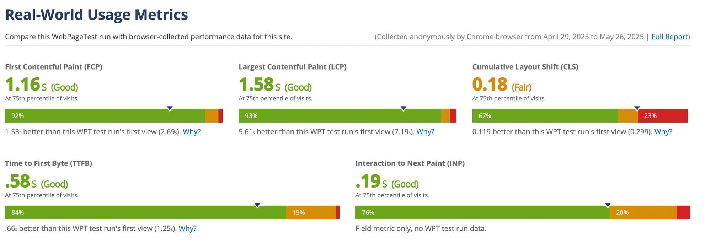711x250 pixels.
Task: Click the orange 20% INP bar segment
Action: click(643, 212)
